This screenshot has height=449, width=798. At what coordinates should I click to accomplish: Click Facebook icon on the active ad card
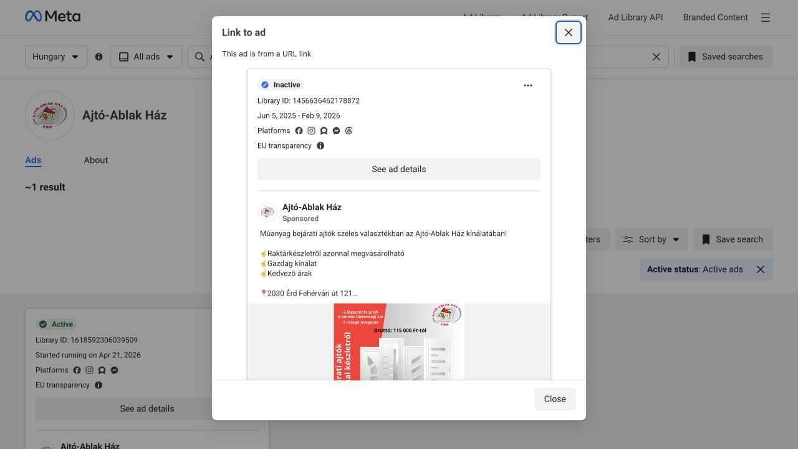(x=77, y=370)
